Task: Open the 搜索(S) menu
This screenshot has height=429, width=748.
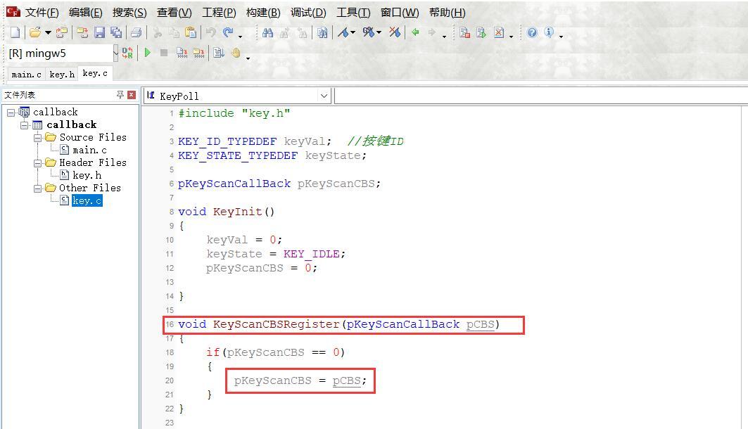Action: (x=129, y=13)
